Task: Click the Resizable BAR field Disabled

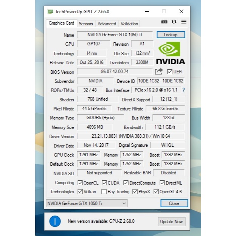Action: click(169, 173)
